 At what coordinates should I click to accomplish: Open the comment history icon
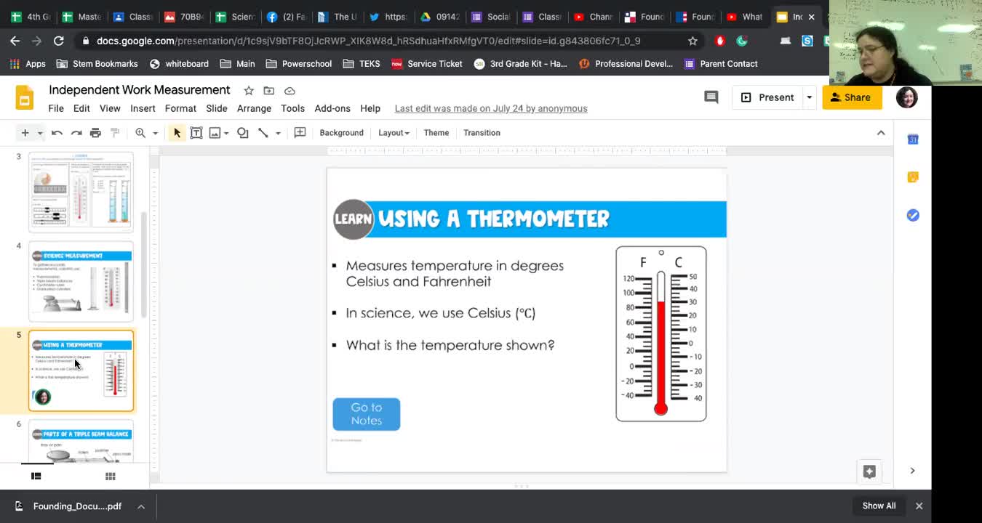(x=711, y=97)
